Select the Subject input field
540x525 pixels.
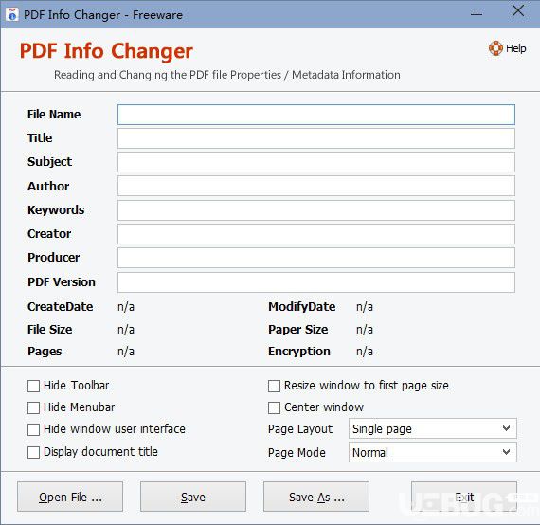click(316, 162)
